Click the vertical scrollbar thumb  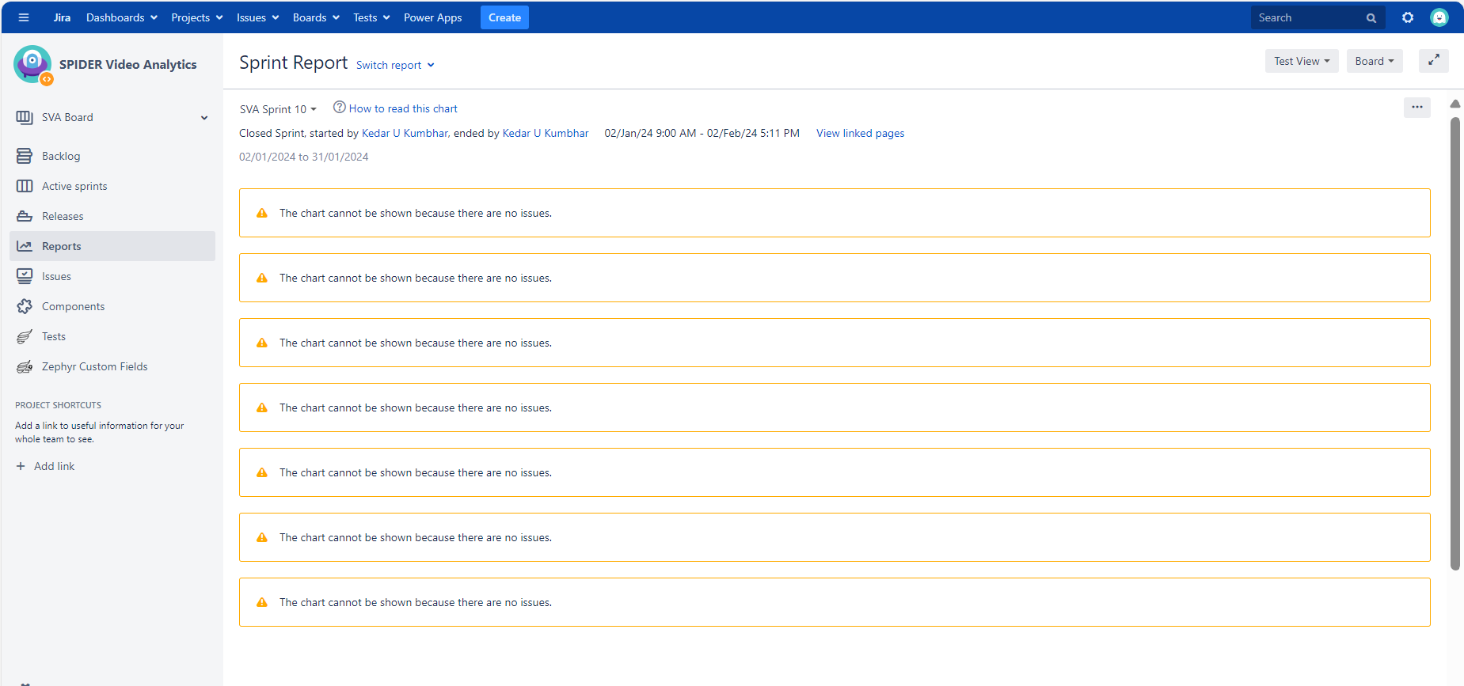tap(1455, 343)
